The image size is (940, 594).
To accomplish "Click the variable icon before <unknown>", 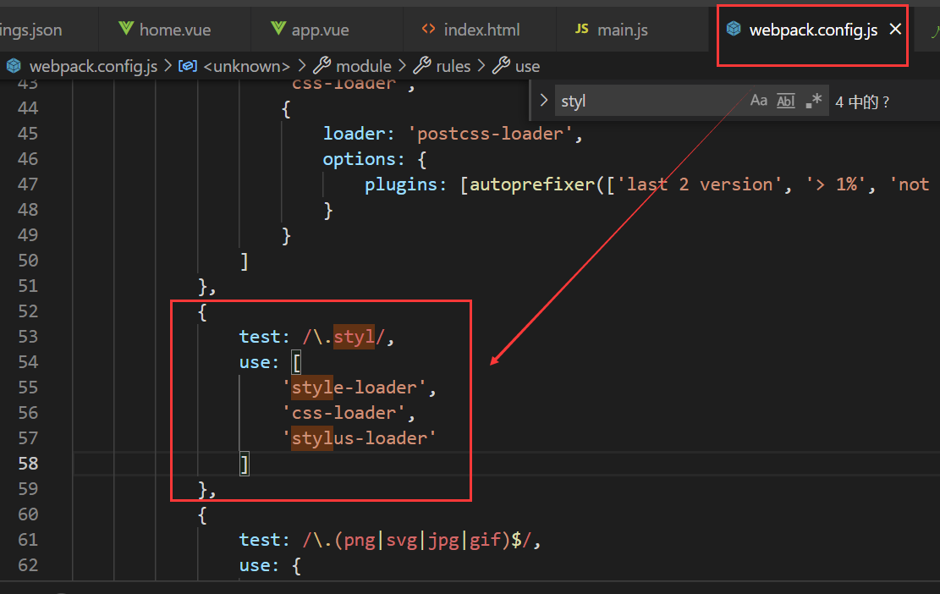I will coord(188,66).
